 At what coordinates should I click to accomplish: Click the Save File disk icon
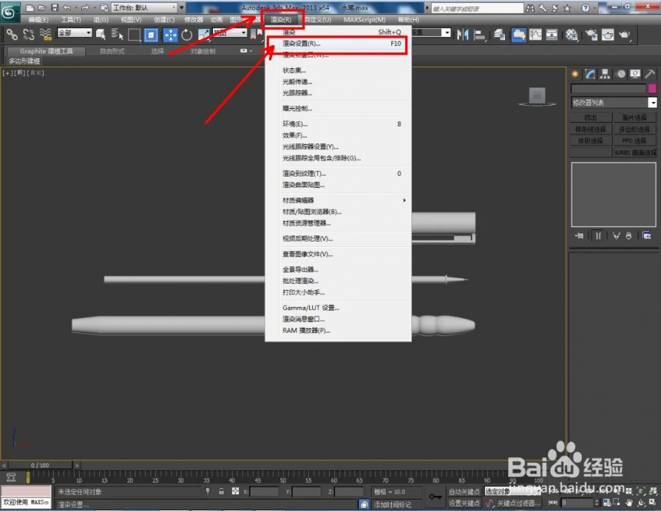pos(55,8)
